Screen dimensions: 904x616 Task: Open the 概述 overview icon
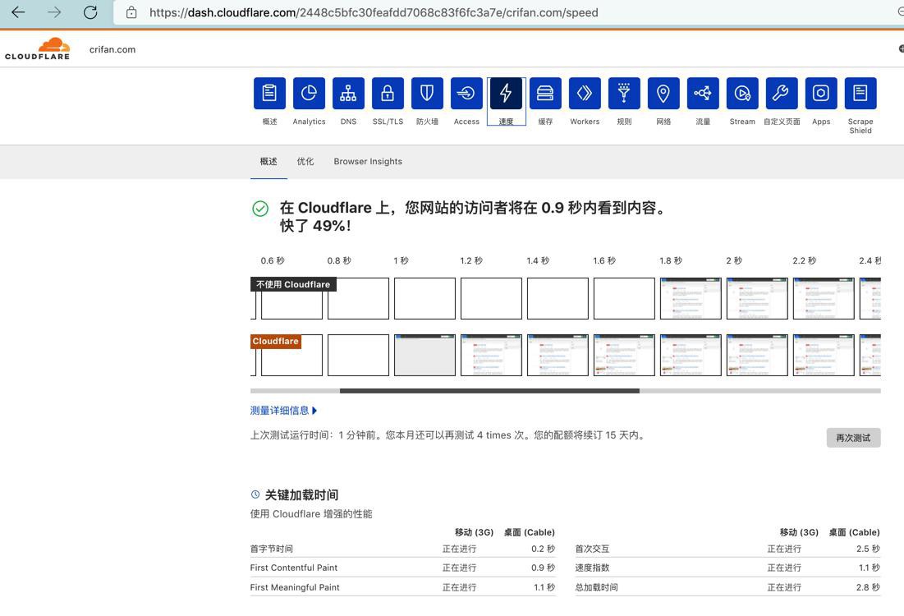coord(269,93)
